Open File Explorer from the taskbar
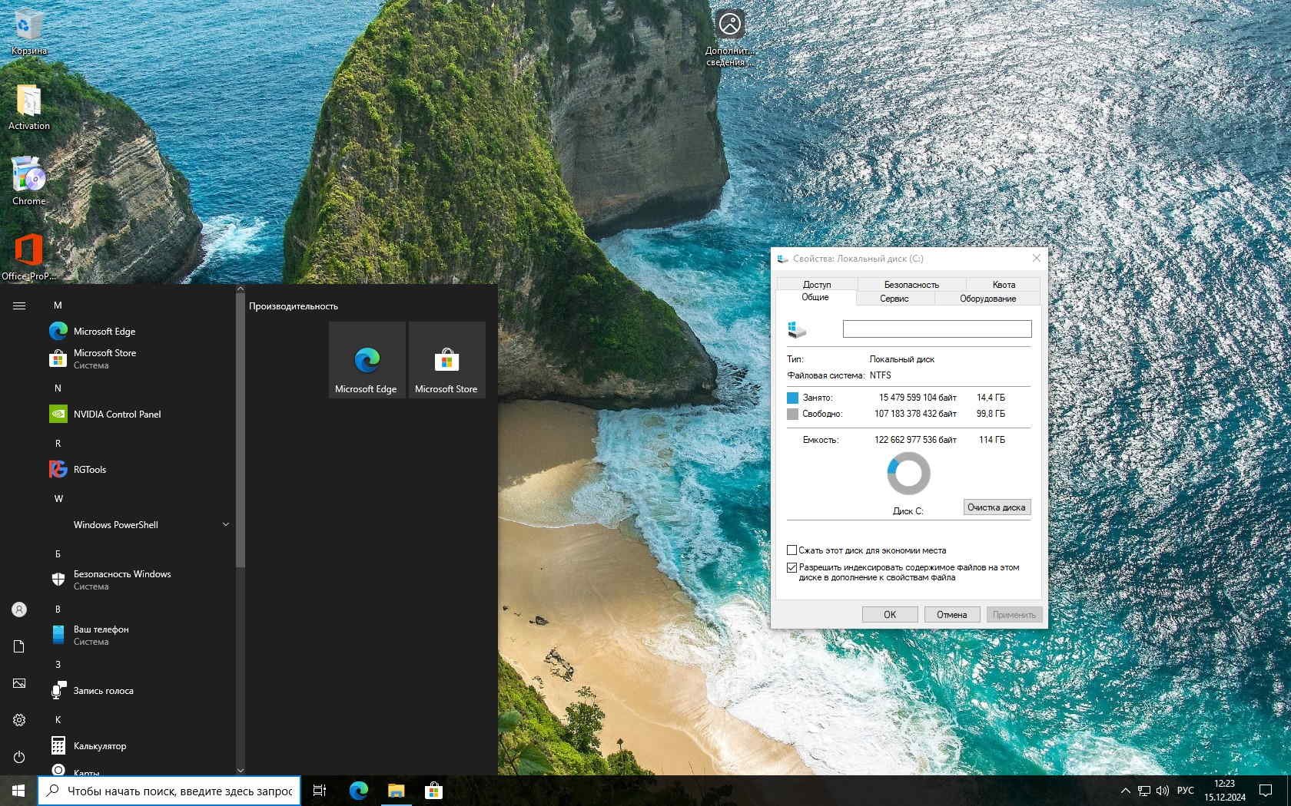1291x806 pixels. (396, 791)
